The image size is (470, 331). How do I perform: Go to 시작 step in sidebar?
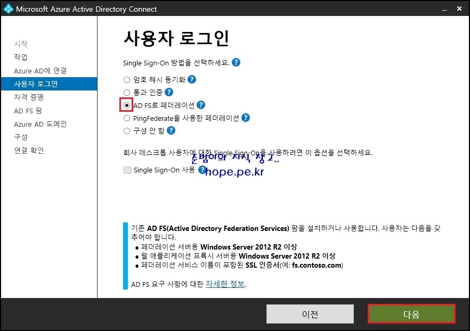coord(21,44)
